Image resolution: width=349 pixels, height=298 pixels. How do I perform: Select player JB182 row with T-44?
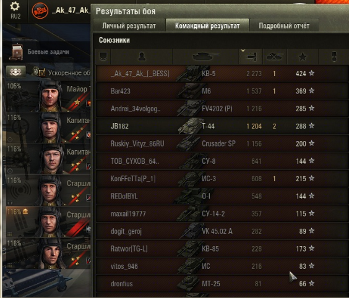click(x=222, y=126)
